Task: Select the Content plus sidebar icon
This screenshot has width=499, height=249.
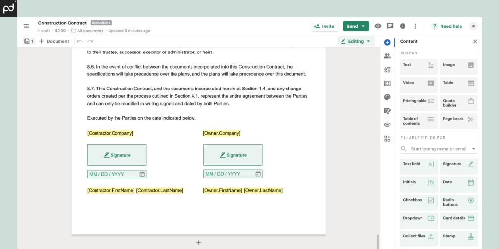Action: pos(387,42)
